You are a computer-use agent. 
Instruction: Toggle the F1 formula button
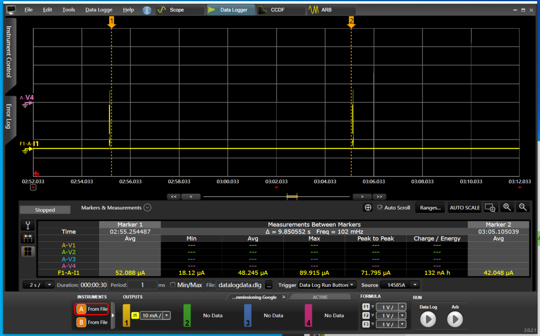tap(366, 307)
